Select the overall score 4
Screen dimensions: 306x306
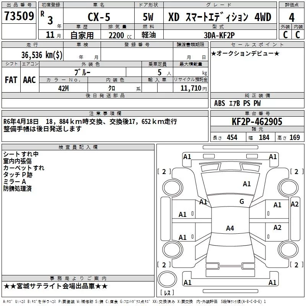(x=291, y=17)
